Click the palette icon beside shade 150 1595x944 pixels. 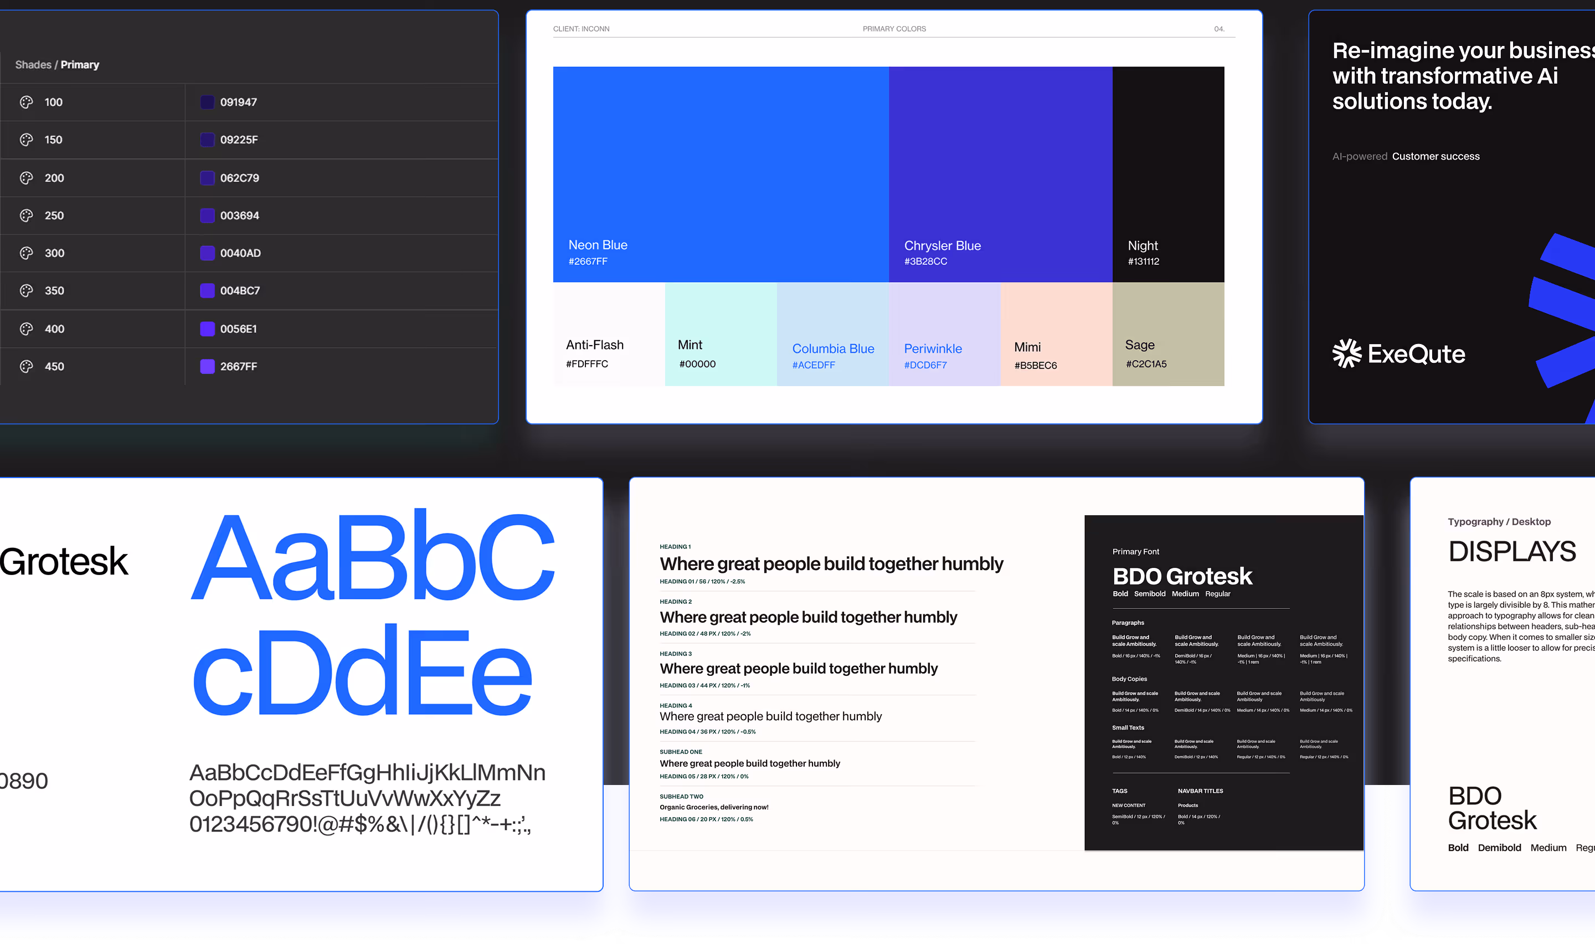coord(26,140)
